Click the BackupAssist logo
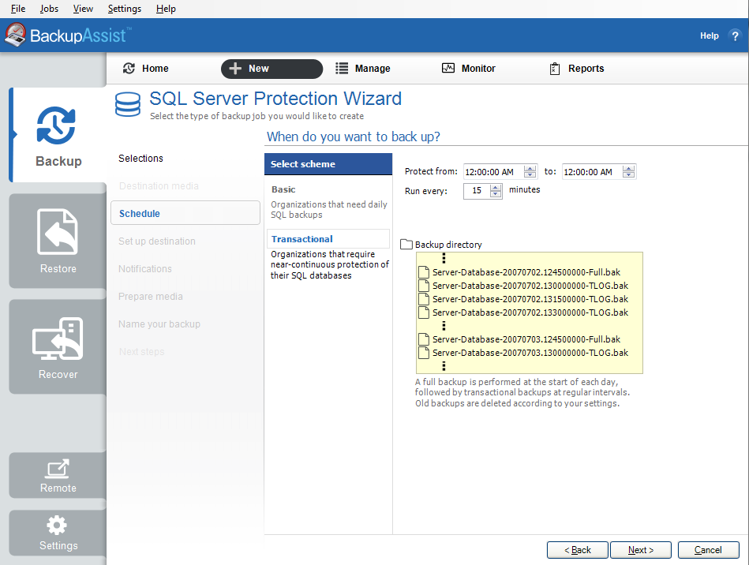Viewport: 749px width, 565px height. (x=67, y=36)
